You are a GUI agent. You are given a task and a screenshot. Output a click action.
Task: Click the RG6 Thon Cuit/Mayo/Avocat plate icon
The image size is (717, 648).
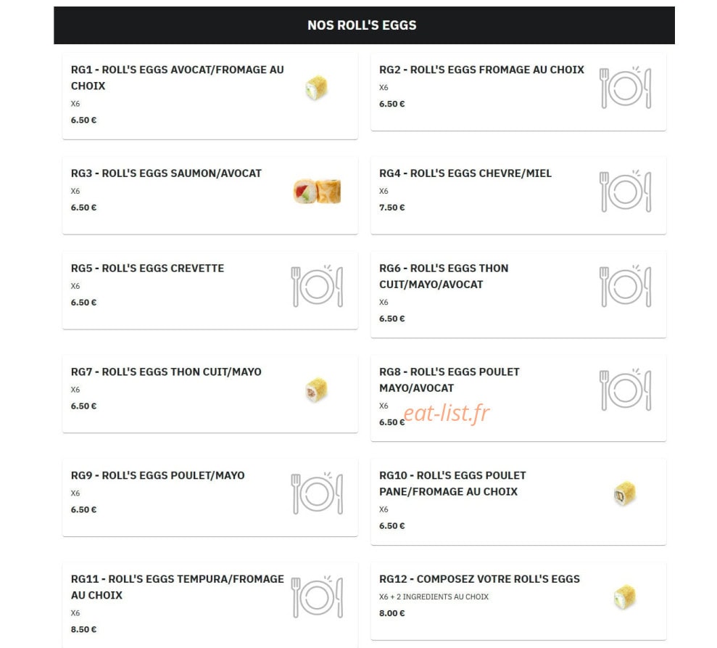pos(625,286)
